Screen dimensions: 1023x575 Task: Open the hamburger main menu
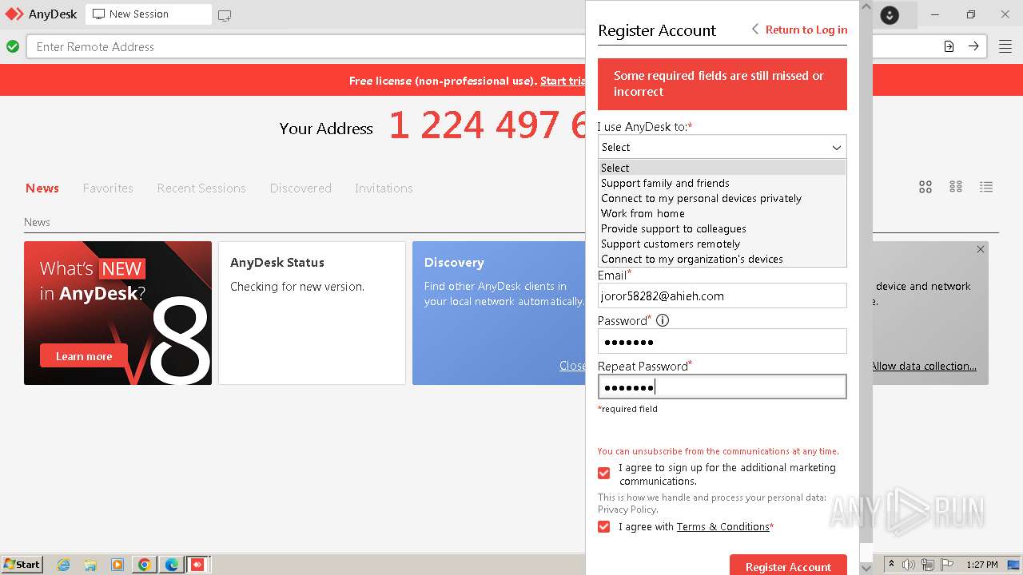(x=1005, y=46)
